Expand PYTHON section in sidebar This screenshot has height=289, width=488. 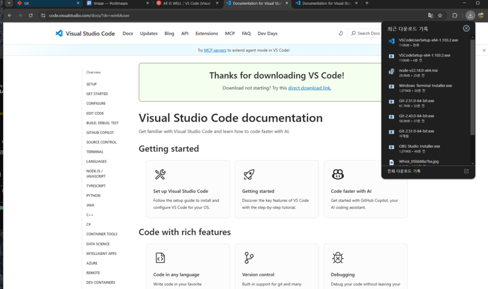[x=93, y=195]
